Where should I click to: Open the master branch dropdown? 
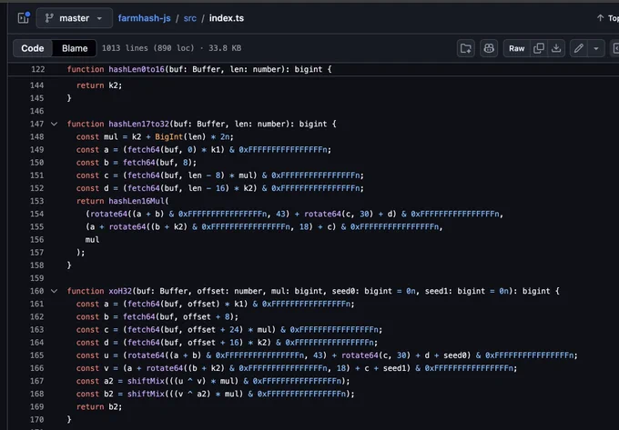click(75, 18)
